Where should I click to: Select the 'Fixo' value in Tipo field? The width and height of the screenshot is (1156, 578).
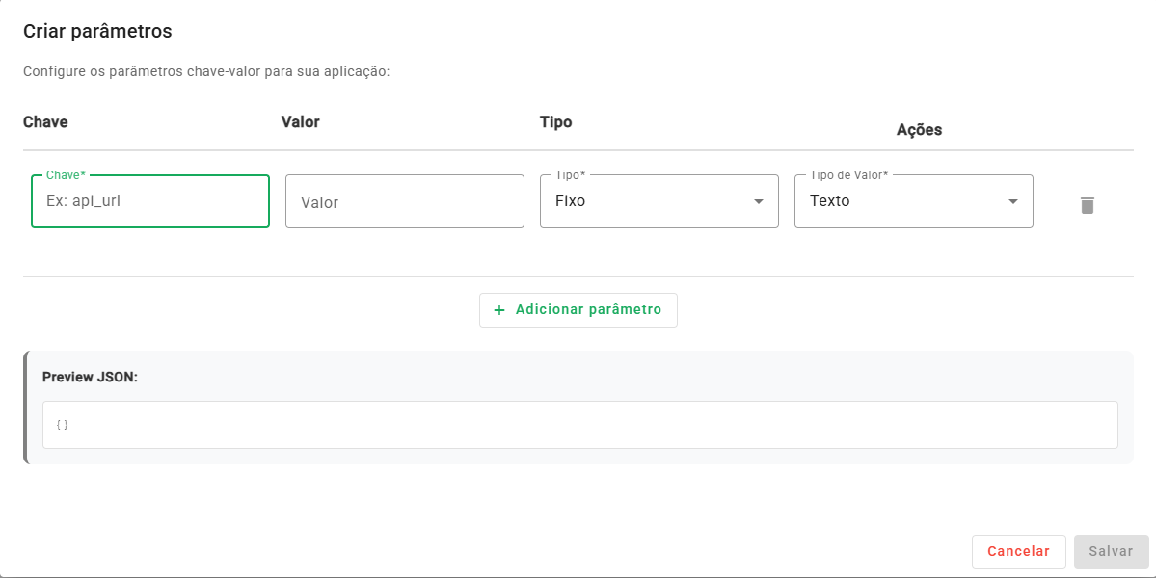coord(571,201)
